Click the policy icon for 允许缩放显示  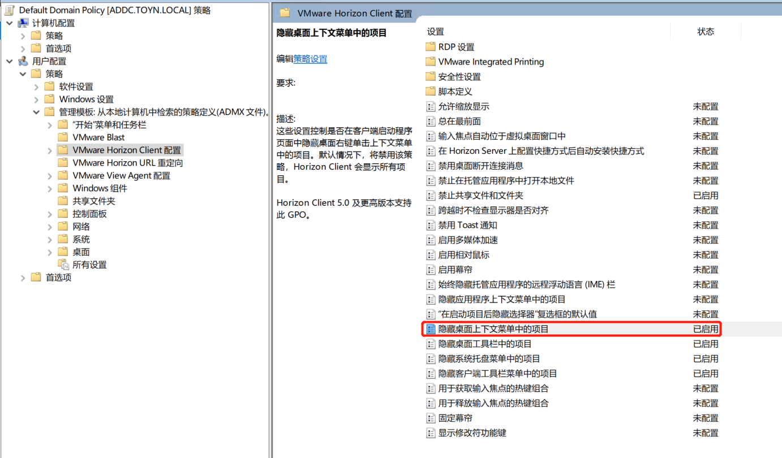point(430,106)
